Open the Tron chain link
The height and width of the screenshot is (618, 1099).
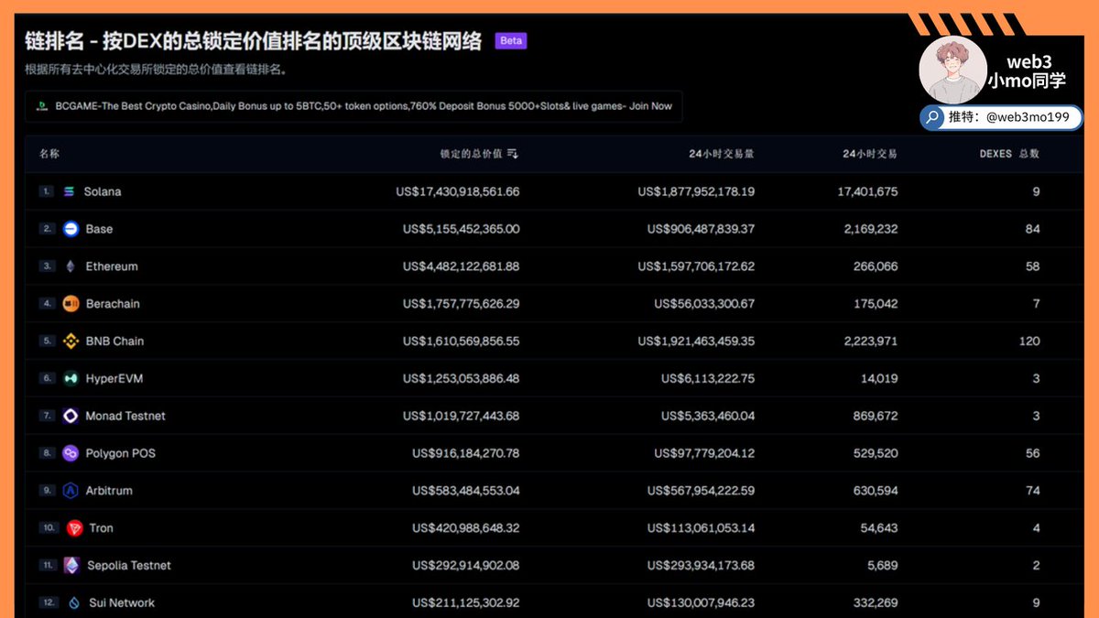101,528
